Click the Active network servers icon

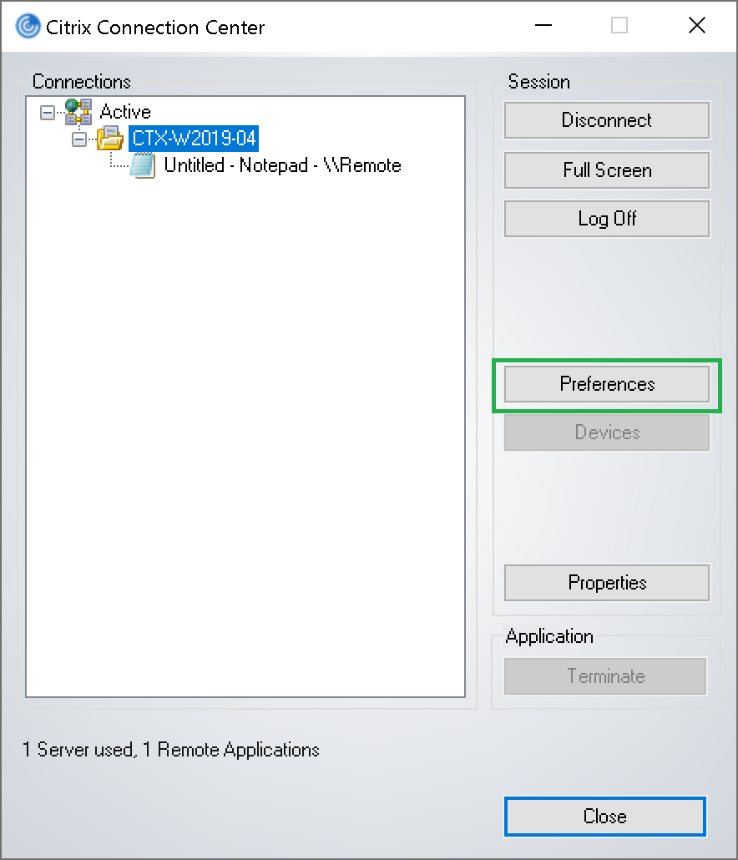click(x=78, y=111)
